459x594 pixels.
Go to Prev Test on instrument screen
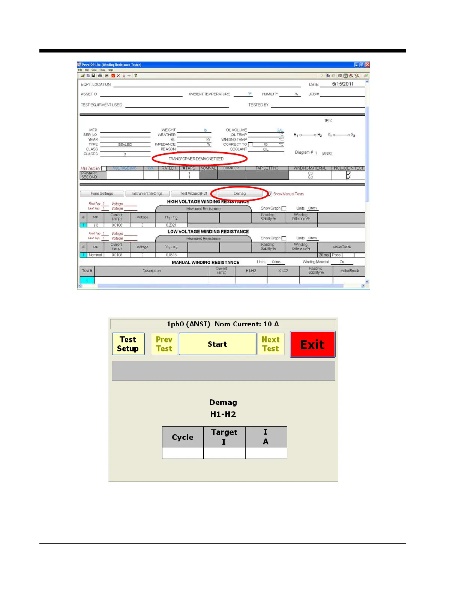point(164,344)
